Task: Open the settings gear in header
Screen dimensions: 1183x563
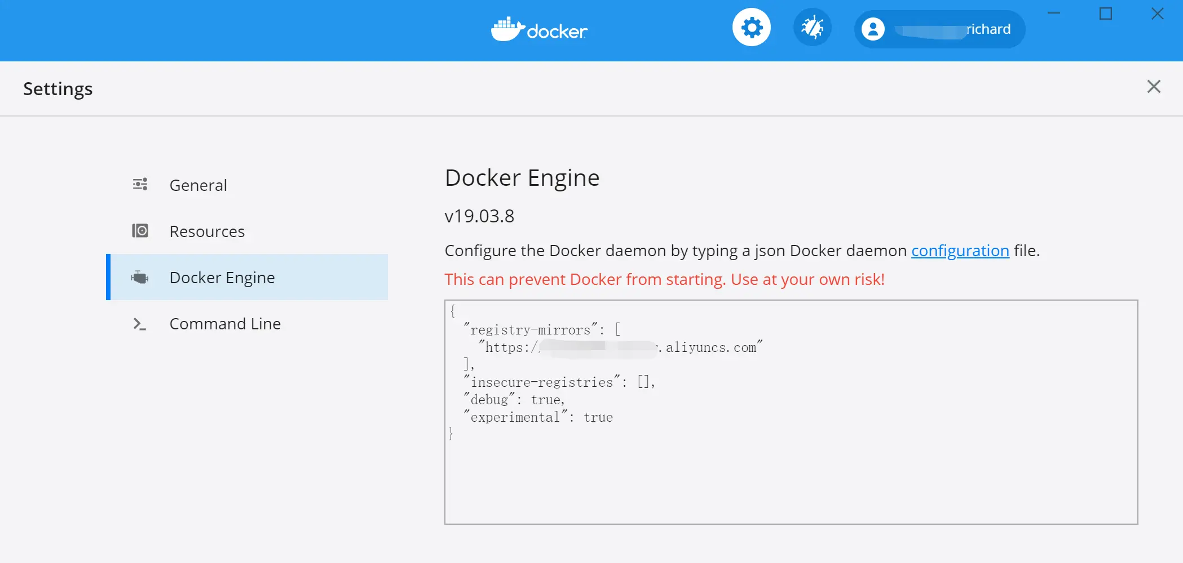Action: click(x=752, y=28)
